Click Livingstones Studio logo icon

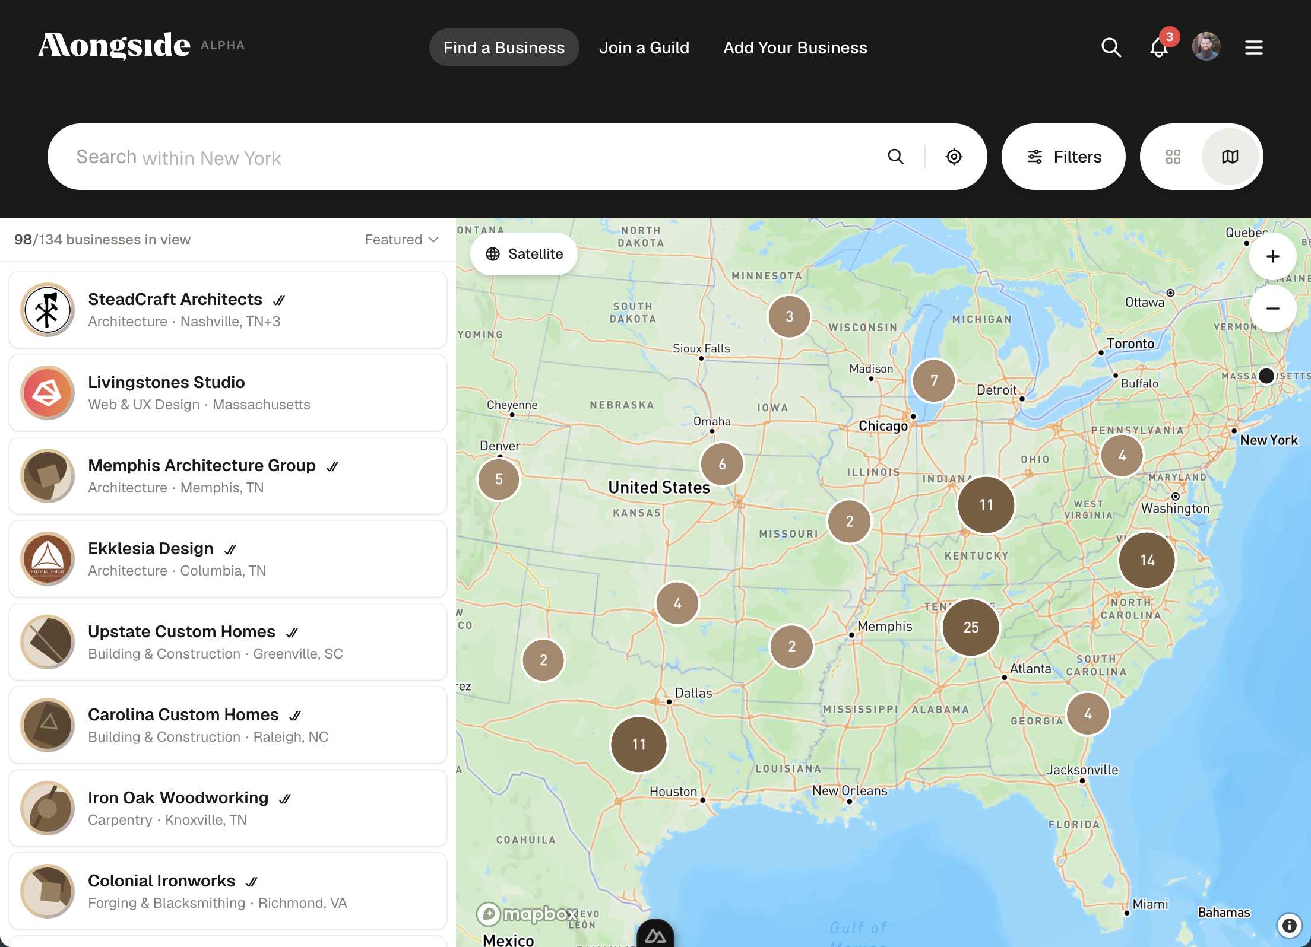47,393
